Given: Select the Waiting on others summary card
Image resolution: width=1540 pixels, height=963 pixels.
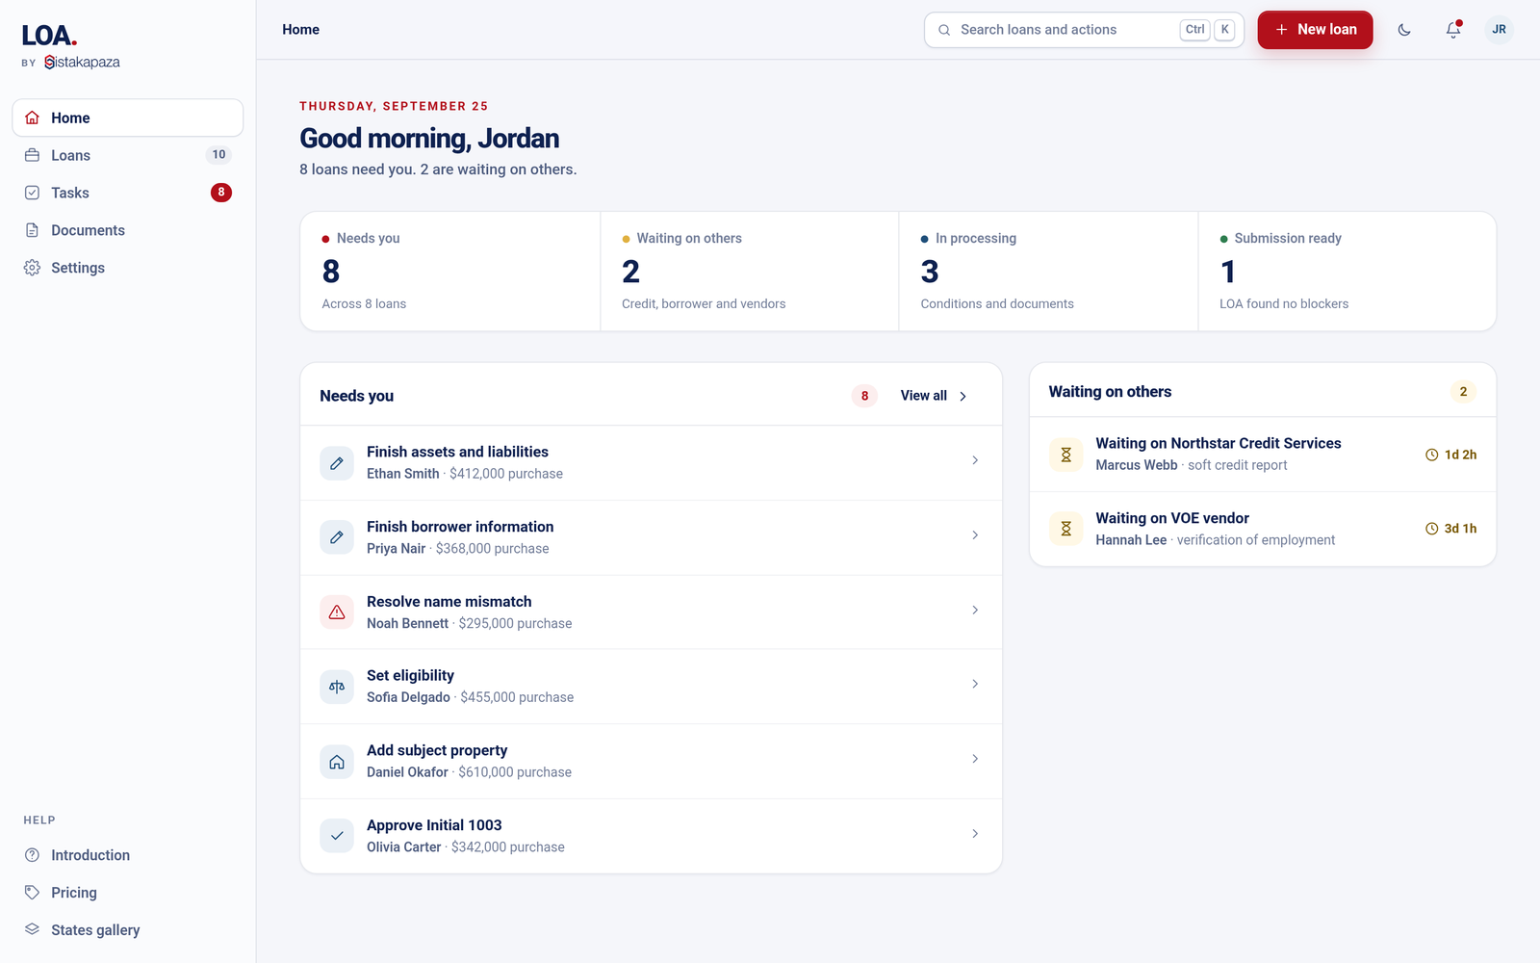Looking at the screenshot, I should pos(750,272).
